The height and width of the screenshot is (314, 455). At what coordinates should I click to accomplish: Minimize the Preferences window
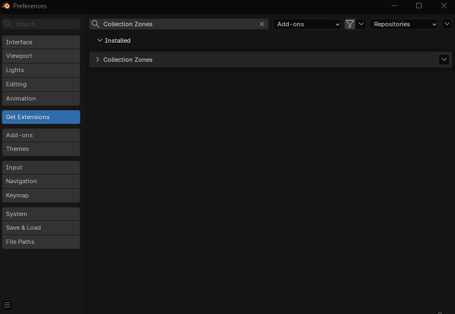point(394,5)
